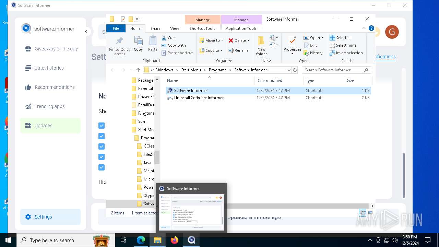Click Pin to Quick access icon
The image size is (439, 247).
coord(119,46)
